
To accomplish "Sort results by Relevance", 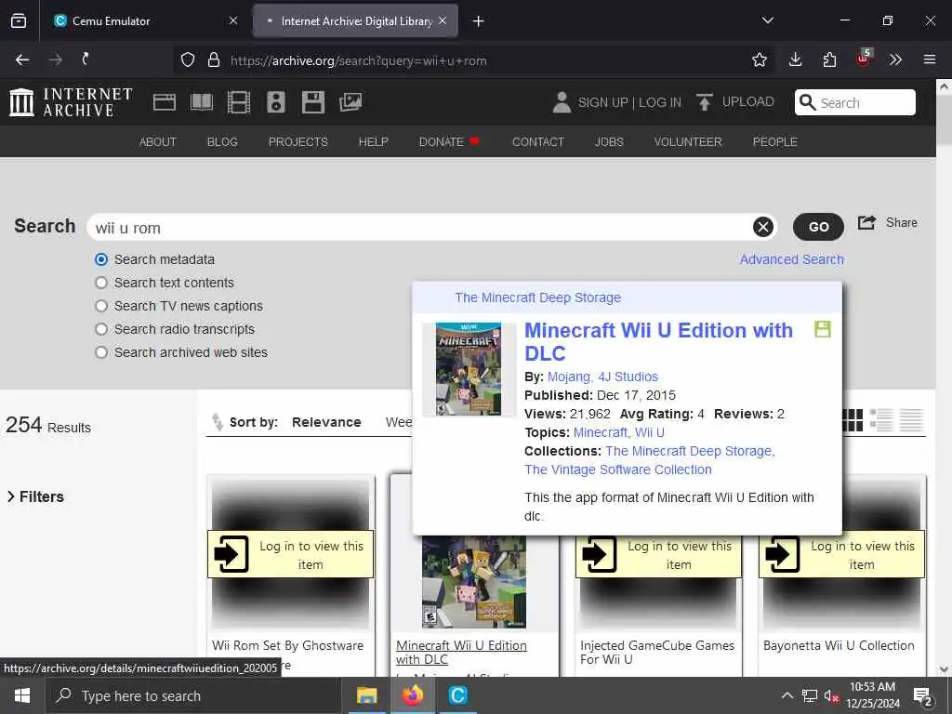I will [326, 422].
